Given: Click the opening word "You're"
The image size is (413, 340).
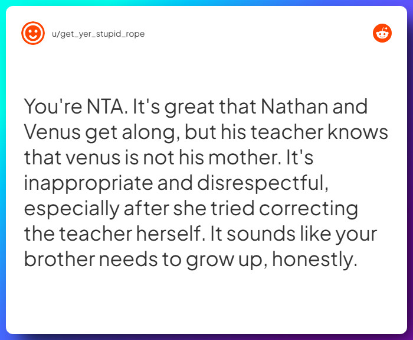Looking at the screenshot, I should (53, 106).
